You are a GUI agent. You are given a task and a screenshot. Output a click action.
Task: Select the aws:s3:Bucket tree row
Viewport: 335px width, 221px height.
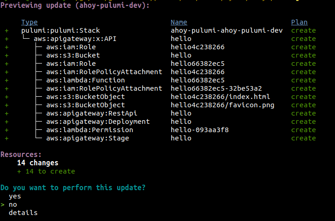(73, 55)
